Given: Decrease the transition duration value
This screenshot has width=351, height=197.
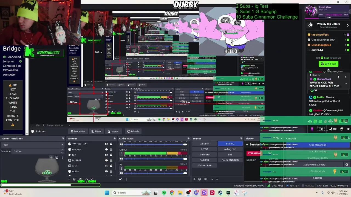Looking at the screenshot, I should (62, 153).
